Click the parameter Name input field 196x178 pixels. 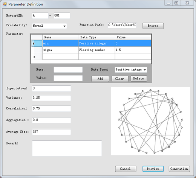click(68, 70)
